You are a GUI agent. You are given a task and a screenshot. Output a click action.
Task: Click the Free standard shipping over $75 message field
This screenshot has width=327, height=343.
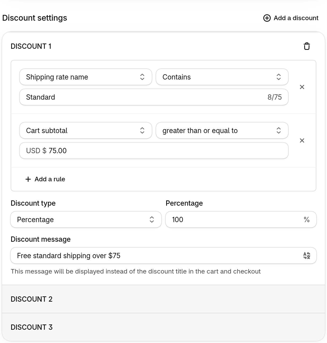(164, 256)
